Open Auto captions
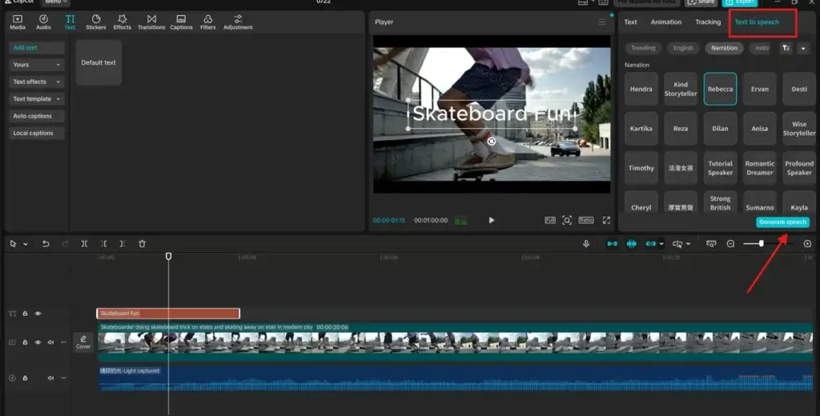Screen dimensions: 820x416 point(37,116)
